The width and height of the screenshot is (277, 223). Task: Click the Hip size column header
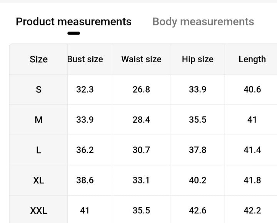coord(197,59)
